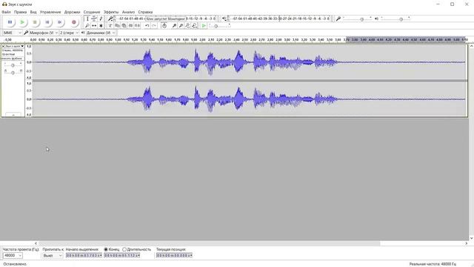This screenshot has width=474, height=267.
Task: Select the Zoom magnifier tool
Action: pyautogui.click(x=87, y=26)
